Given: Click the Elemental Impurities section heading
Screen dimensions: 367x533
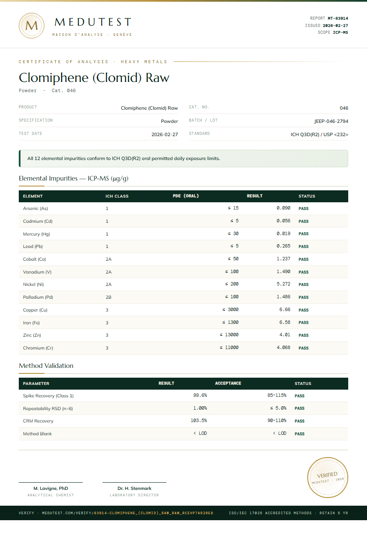Looking at the screenshot, I should [x=73, y=178].
